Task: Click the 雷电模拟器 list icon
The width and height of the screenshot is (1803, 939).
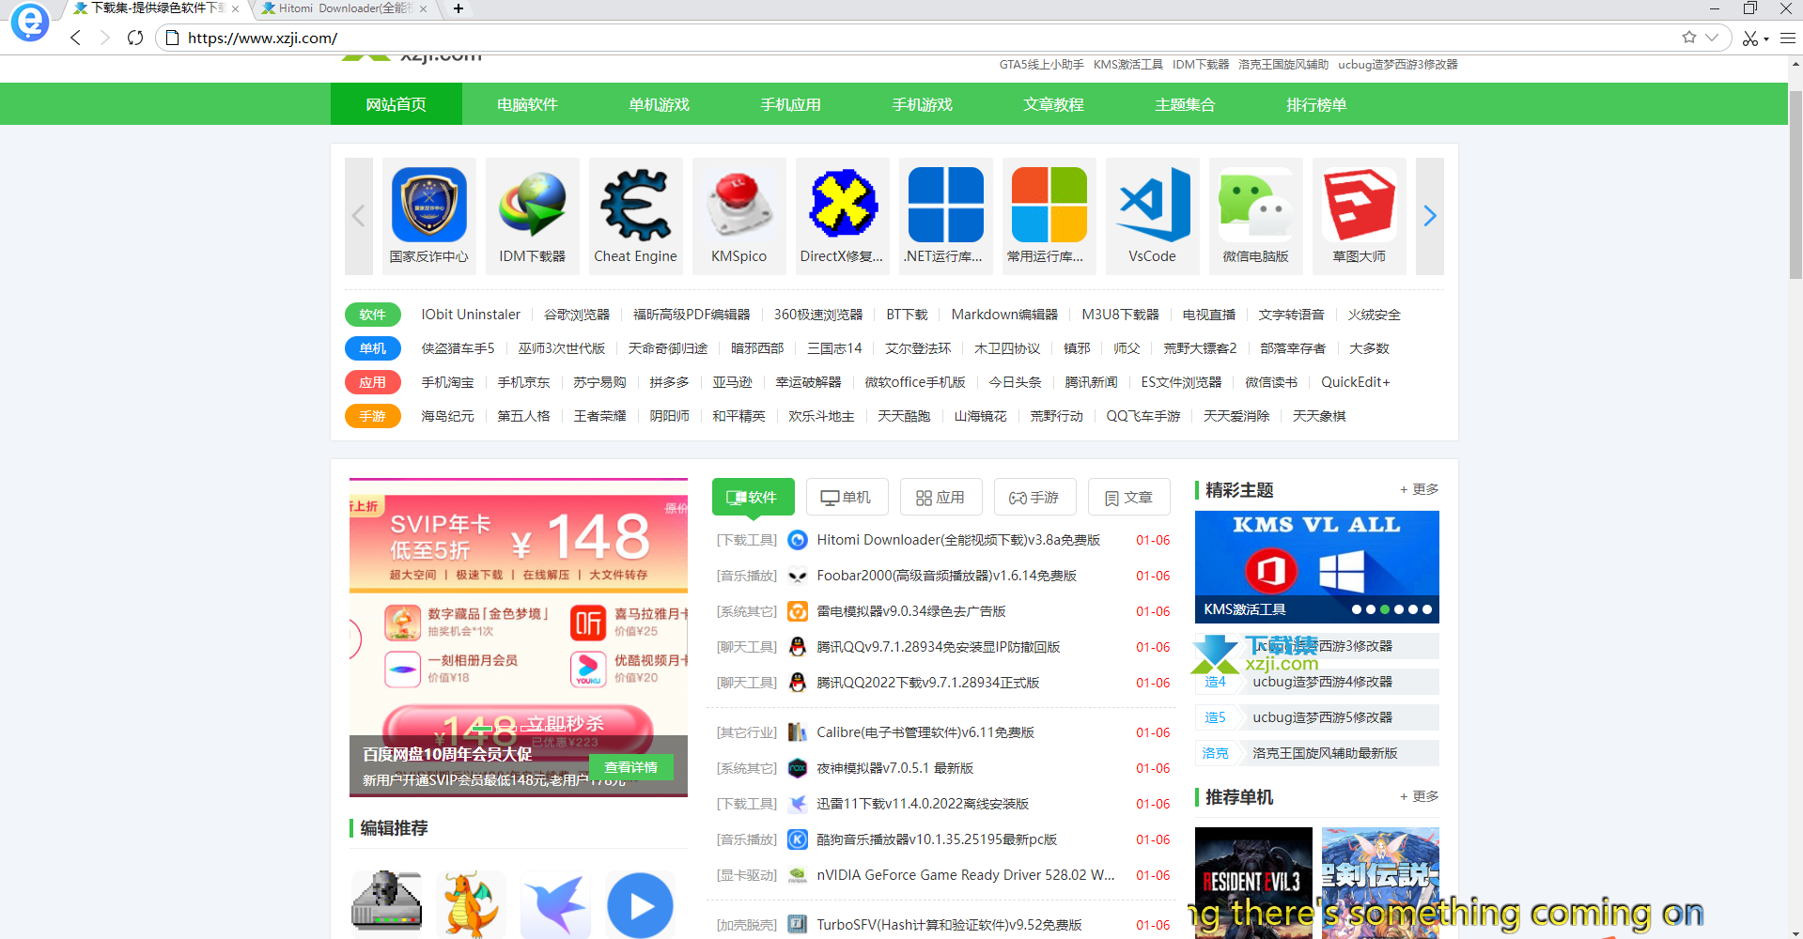Action: click(798, 611)
